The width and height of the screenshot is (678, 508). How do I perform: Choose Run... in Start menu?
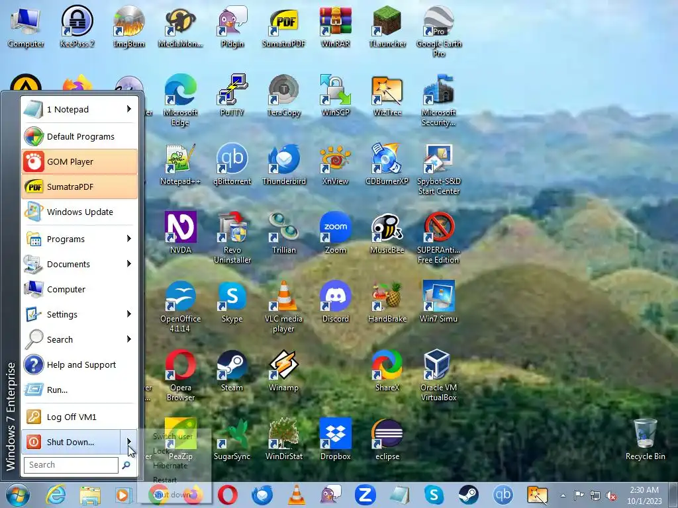point(79,390)
